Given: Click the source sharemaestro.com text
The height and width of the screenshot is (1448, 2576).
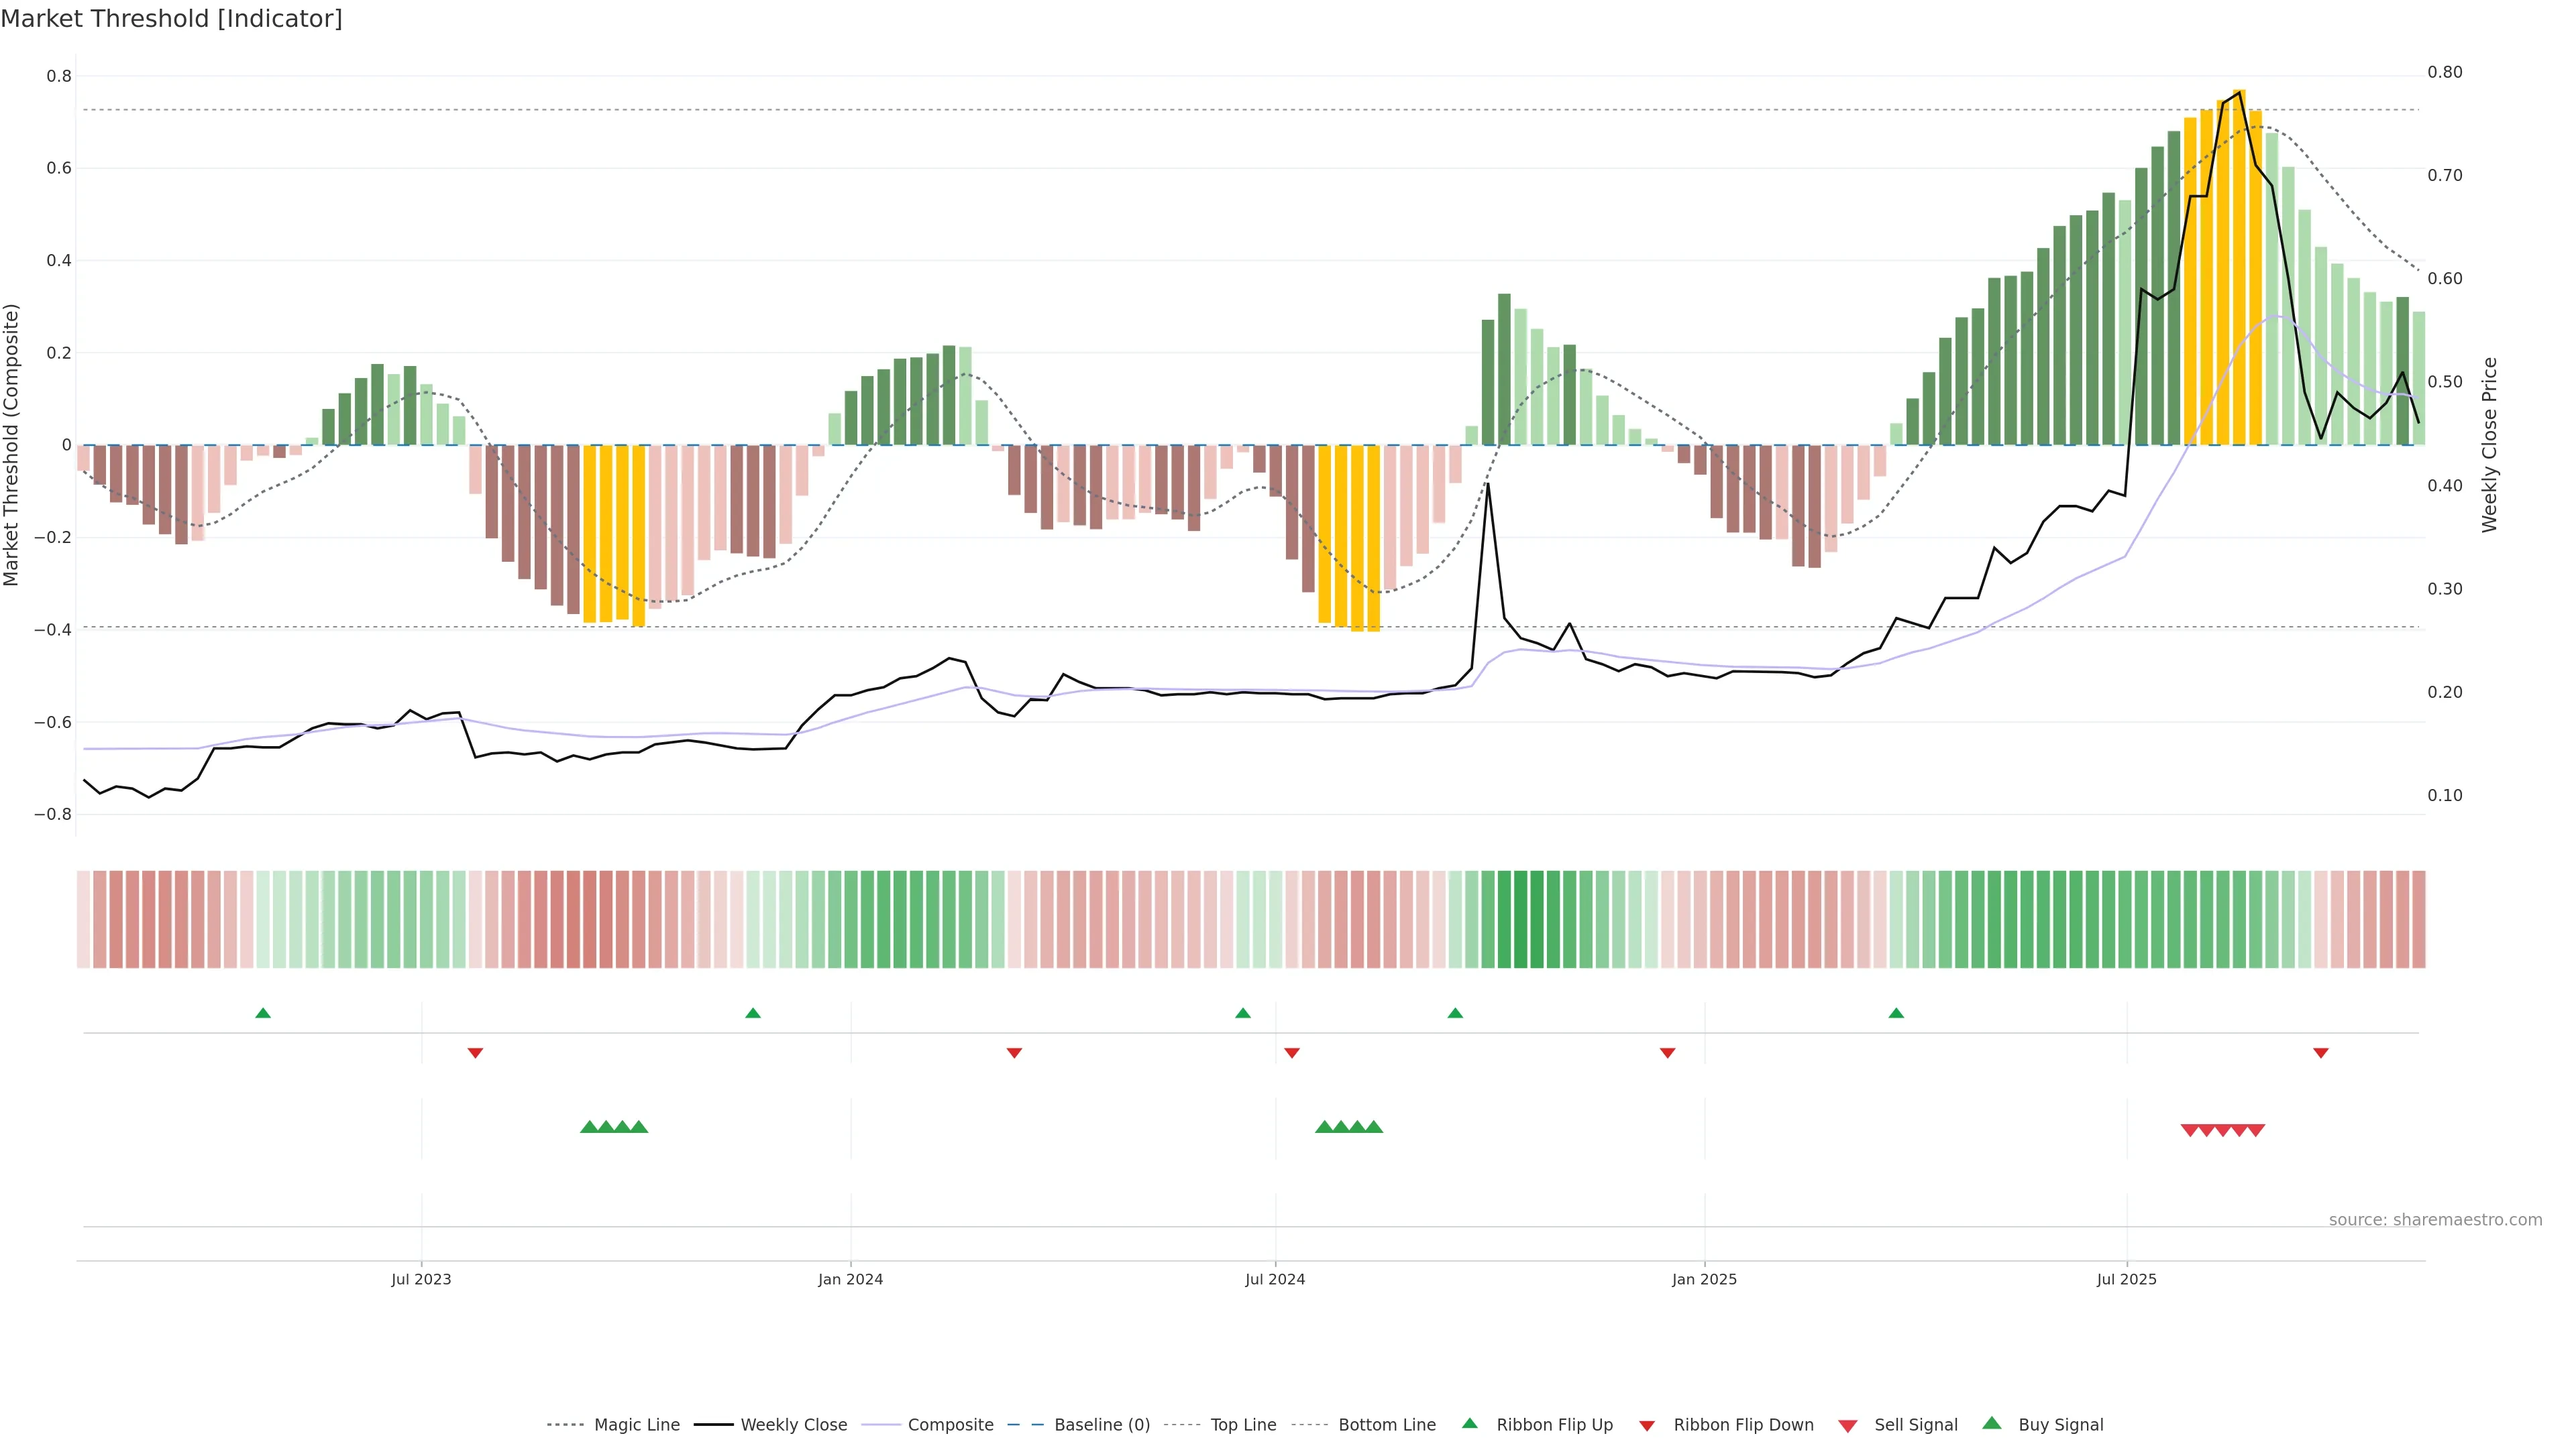Looking at the screenshot, I should point(2435,1219).
